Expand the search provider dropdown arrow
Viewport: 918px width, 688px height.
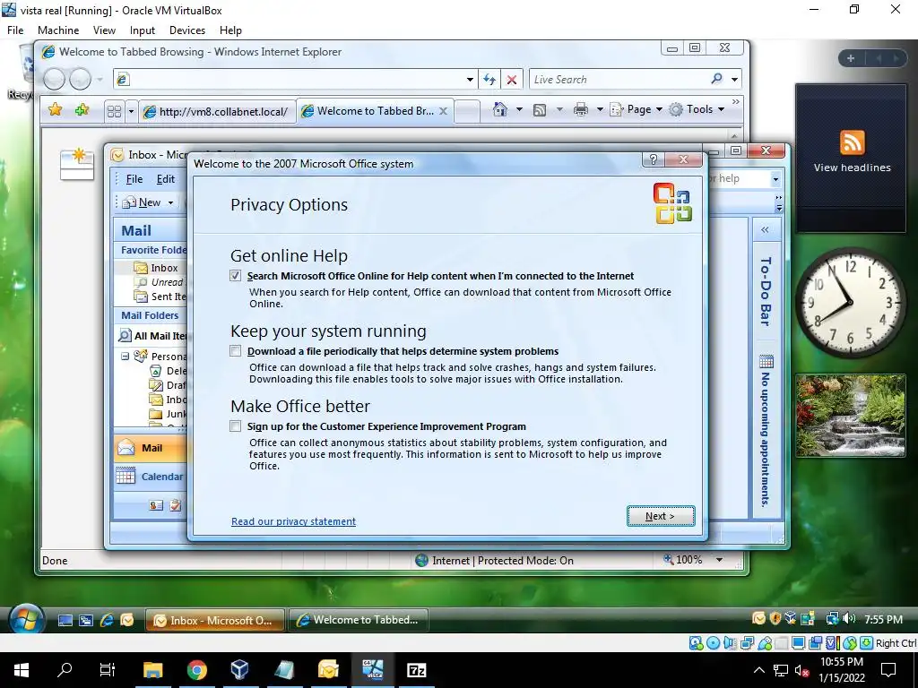pyautogui.click(x=734, y=80)
